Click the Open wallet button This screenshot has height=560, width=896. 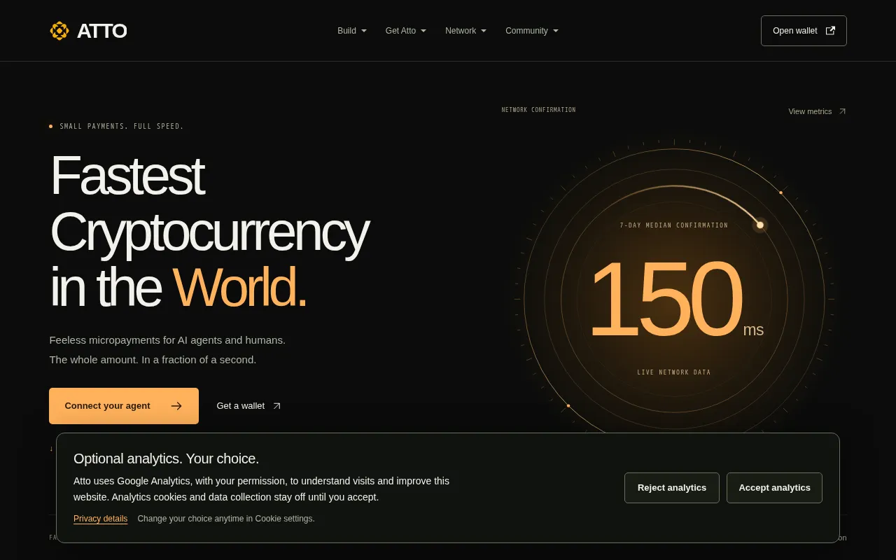click(804, 31)
